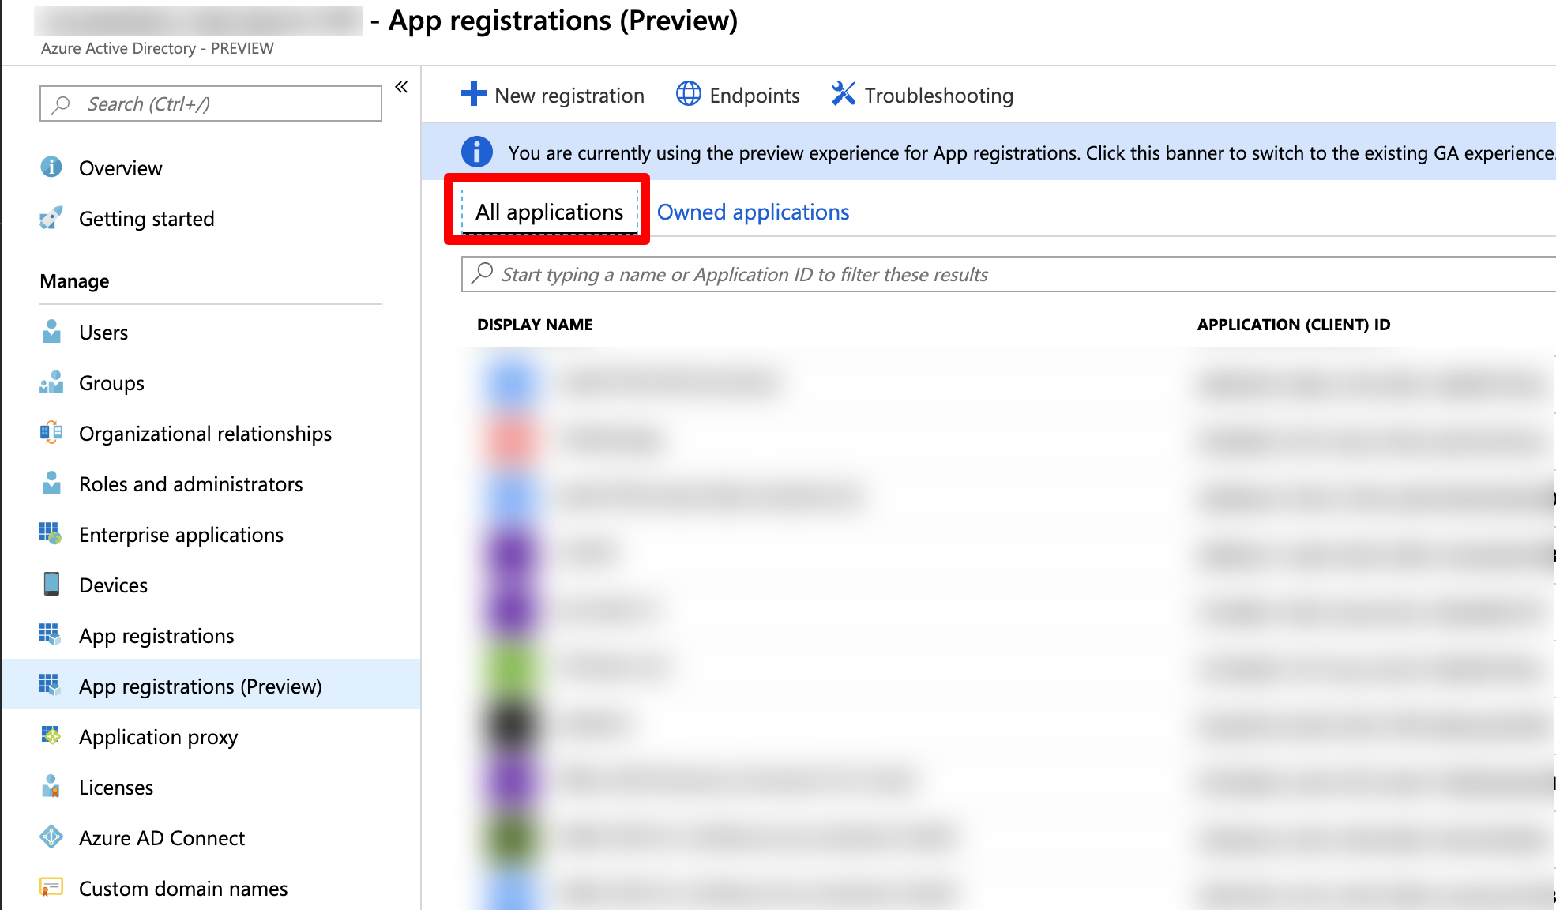Open Groups in the Manage menu

coord(111,383)
